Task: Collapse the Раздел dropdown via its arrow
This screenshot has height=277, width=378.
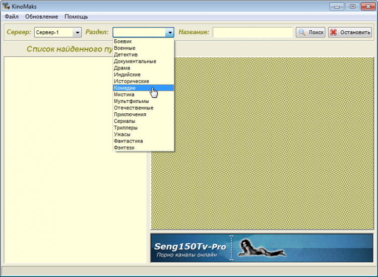Action: pos(170,32)
